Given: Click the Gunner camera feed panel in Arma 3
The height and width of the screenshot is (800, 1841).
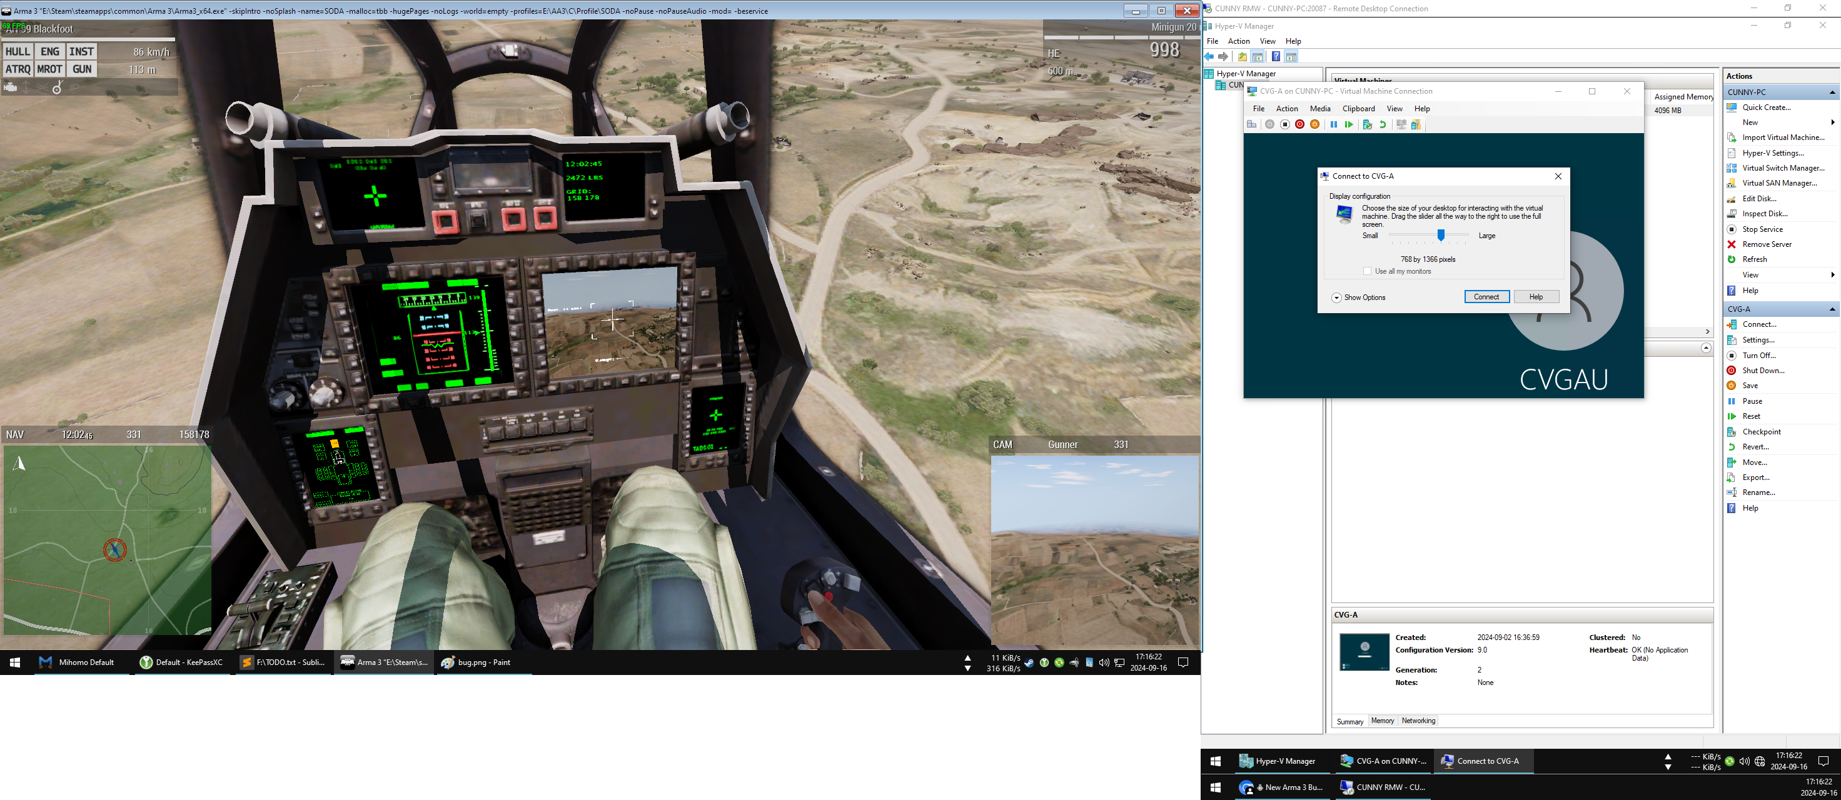Looking at the screenshot, I should click(1095, 551).
